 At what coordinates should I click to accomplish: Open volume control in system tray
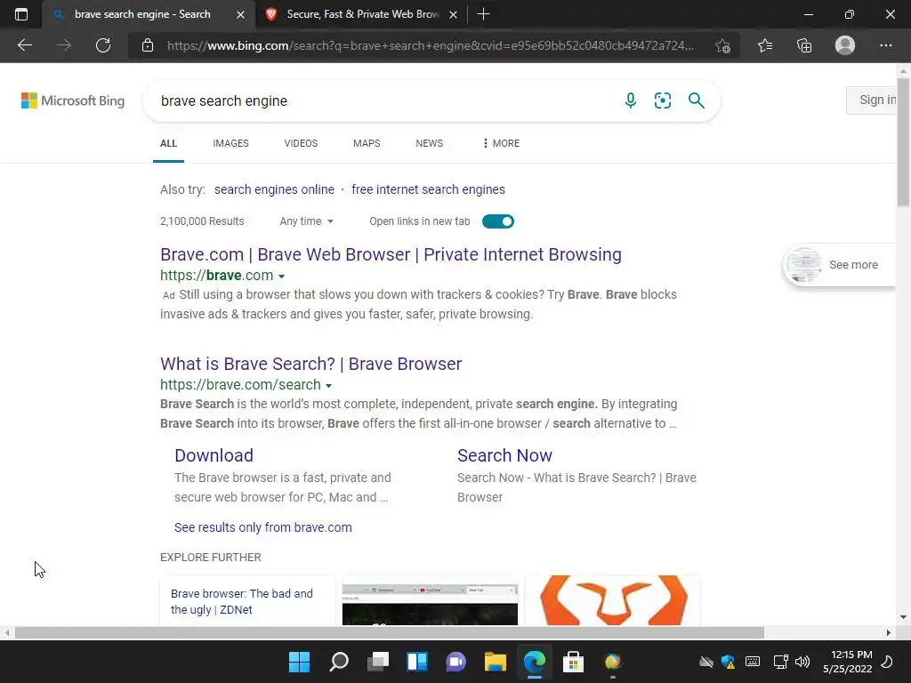pyautogui.click(x=802, y=662)
